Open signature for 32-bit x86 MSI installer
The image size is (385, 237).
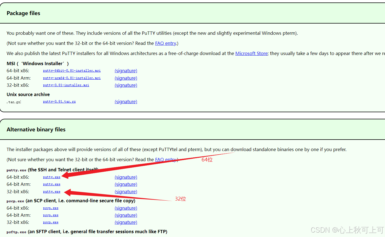click(126, 85)
